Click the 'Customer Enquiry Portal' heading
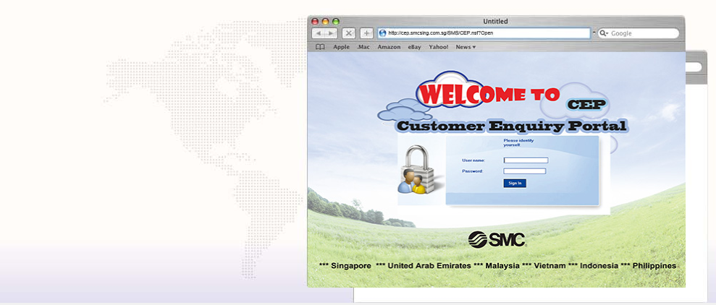Image resolution: width=716 pixels, height=305 pixels. 511,126
